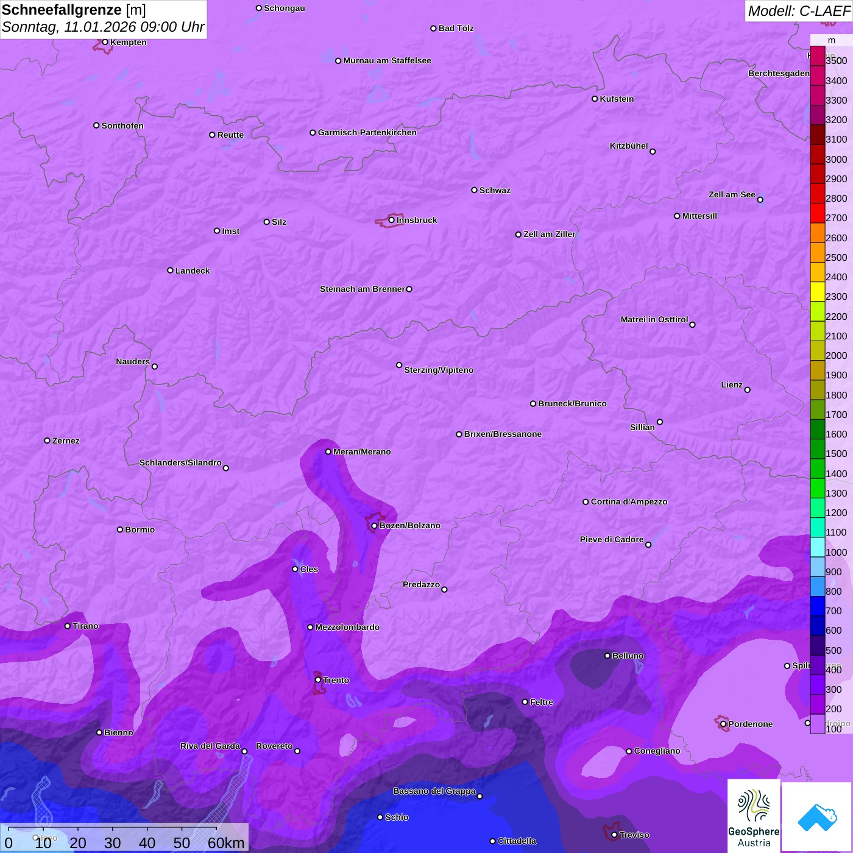The image size is (853, 853).
Task: Click the Cittadella label
Action: [x=517, y=841]
